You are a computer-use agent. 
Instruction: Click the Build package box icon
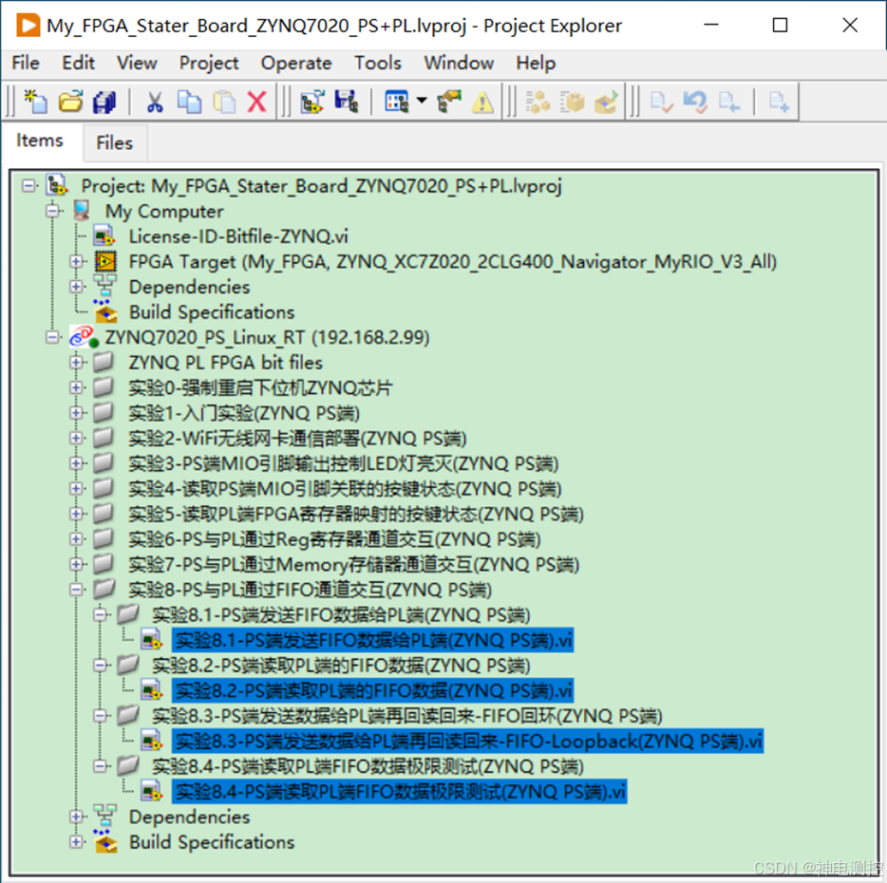click(x=572, y=103)
